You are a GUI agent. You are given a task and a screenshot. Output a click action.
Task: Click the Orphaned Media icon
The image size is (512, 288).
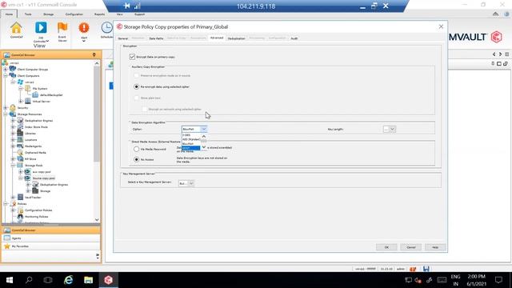(x=20, y=153)
